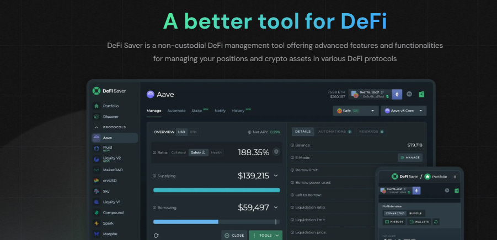
Task: Switch overview currency to USD
Action: tap(181, 132)
